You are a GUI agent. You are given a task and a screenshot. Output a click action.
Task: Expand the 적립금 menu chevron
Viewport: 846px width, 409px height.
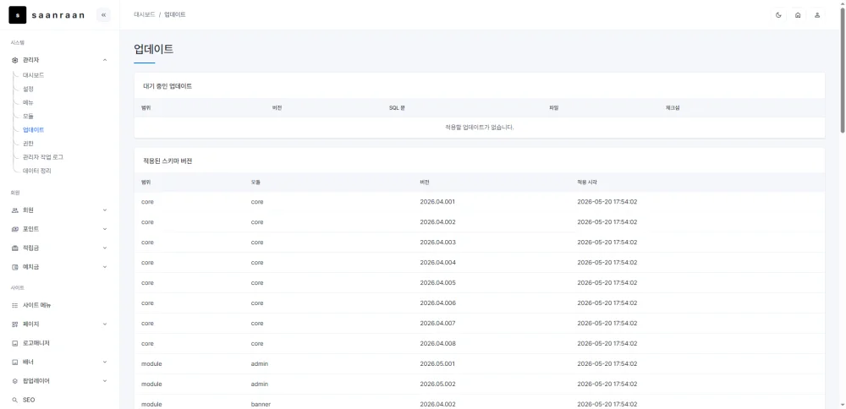pyautogui.click(x=105, y=248)
